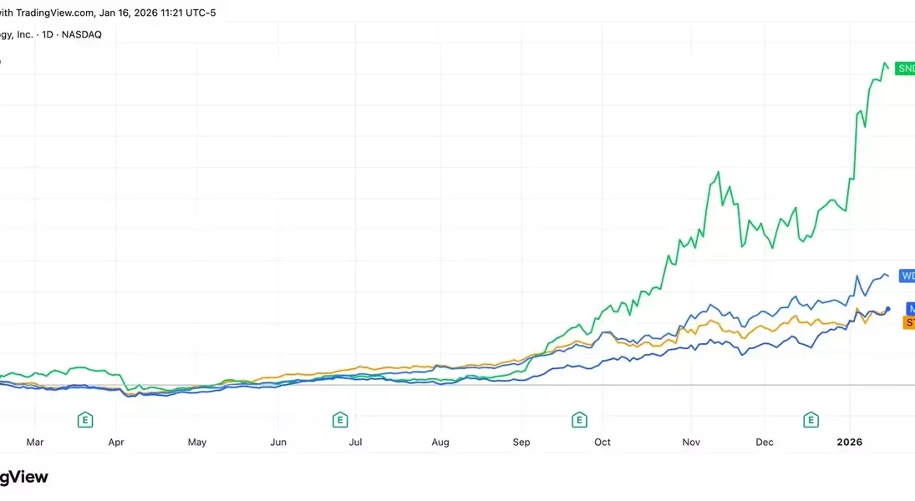Click the NASDAQ exchange label

pyautogui.click(x=82, y=35)
